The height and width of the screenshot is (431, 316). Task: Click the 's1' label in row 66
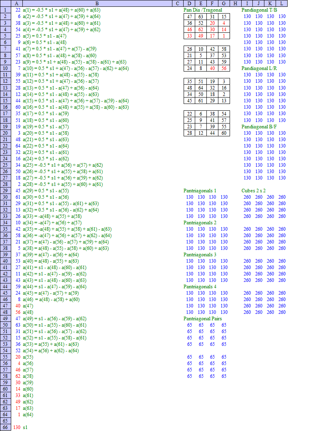click(25, 427)
